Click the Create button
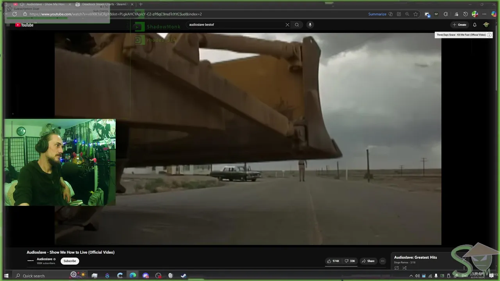This screenshot has width=500, height=281. tap(459, 25)
